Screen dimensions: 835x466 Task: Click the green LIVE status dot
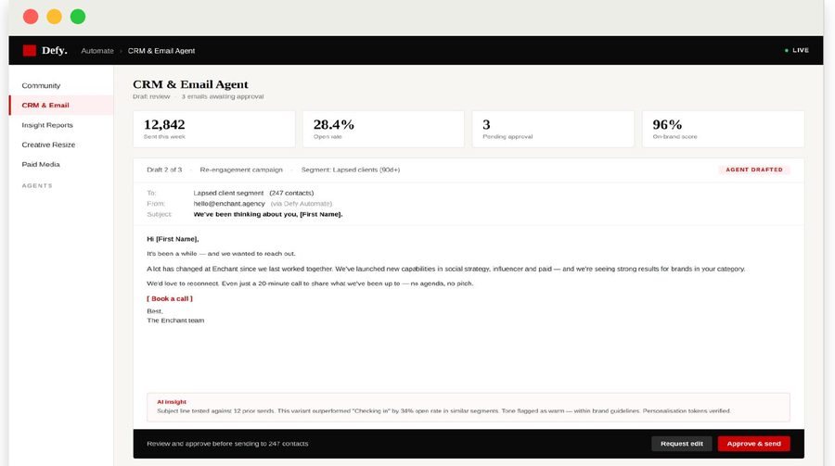point(787,51)
